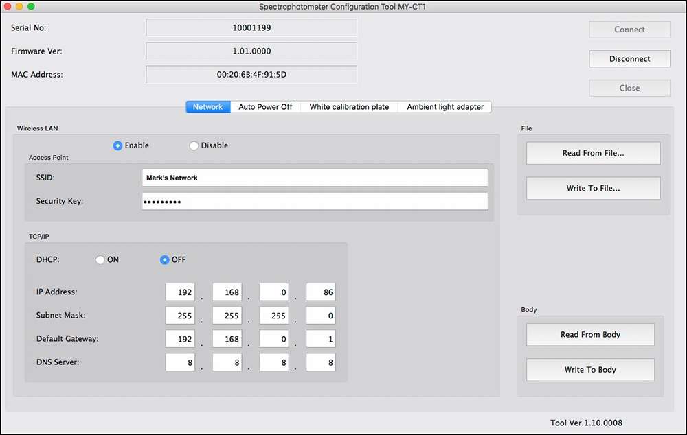Viewport: 687px width, 435px height.
Task: Select the DHCP OFF radio button
Action: (x=165, y=260)
